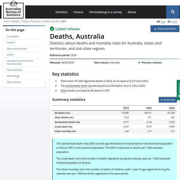
Task: Open the About menu item
Action: 132,12
